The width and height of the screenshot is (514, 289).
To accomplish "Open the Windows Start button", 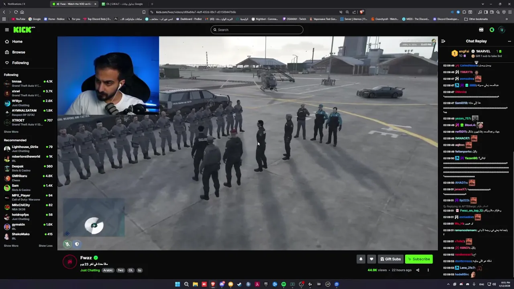I will pyautogui.click(x=177, y=284).
